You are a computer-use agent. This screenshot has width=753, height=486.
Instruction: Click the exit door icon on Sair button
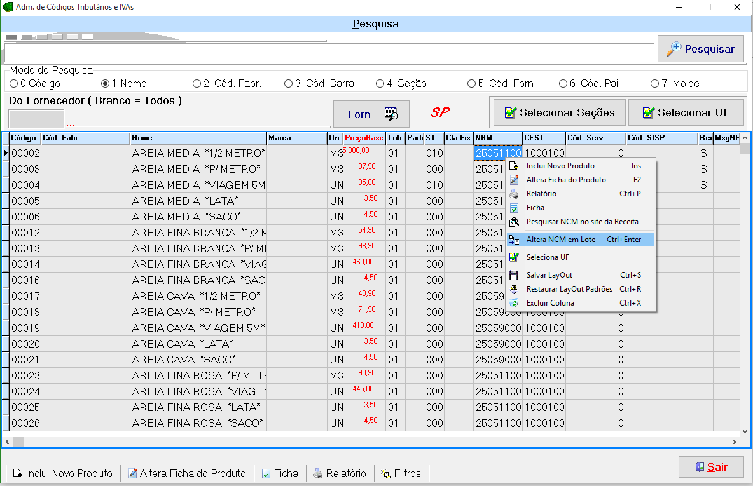[x=700, y=467]
